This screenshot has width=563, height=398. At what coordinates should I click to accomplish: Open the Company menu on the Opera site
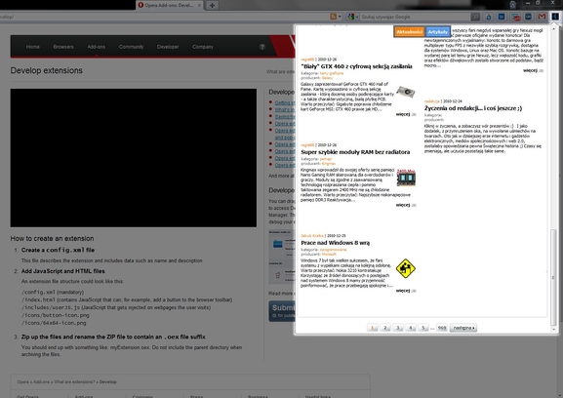(203, 47)
